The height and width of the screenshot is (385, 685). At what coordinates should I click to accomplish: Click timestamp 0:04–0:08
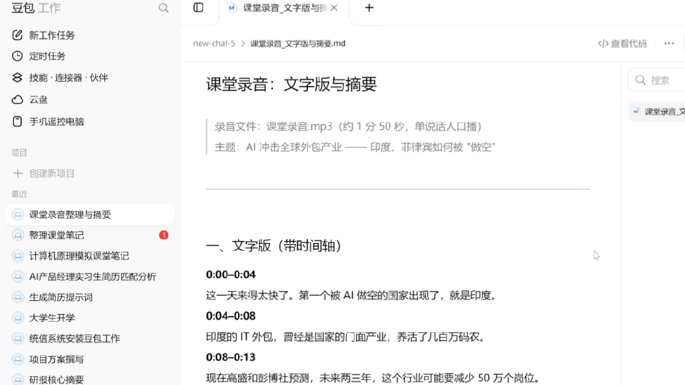(230, 316)
